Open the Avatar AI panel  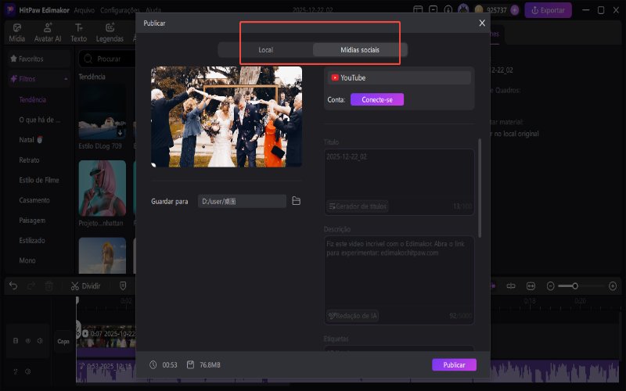tap(48, 33)
